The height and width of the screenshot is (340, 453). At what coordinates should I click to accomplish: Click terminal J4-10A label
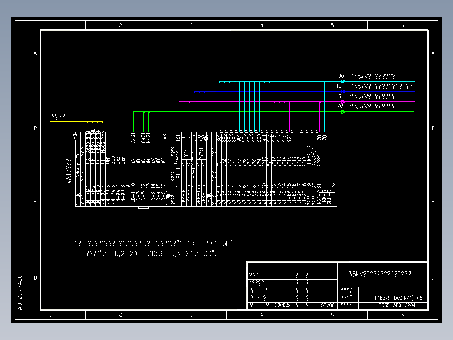(x=88, y=197)
